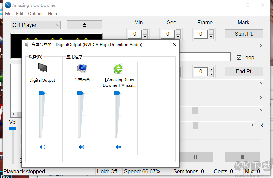Expand the arrow below Start Pt.
Screen dimensions: 273x178
click(261, 45)
